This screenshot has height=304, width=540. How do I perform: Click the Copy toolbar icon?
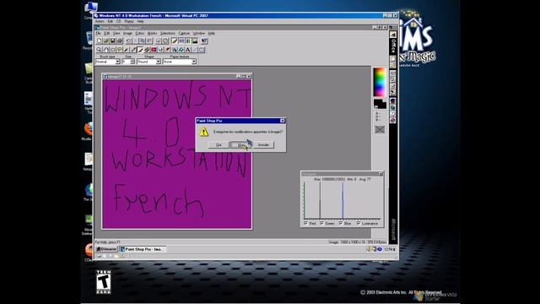coord(142,41)
